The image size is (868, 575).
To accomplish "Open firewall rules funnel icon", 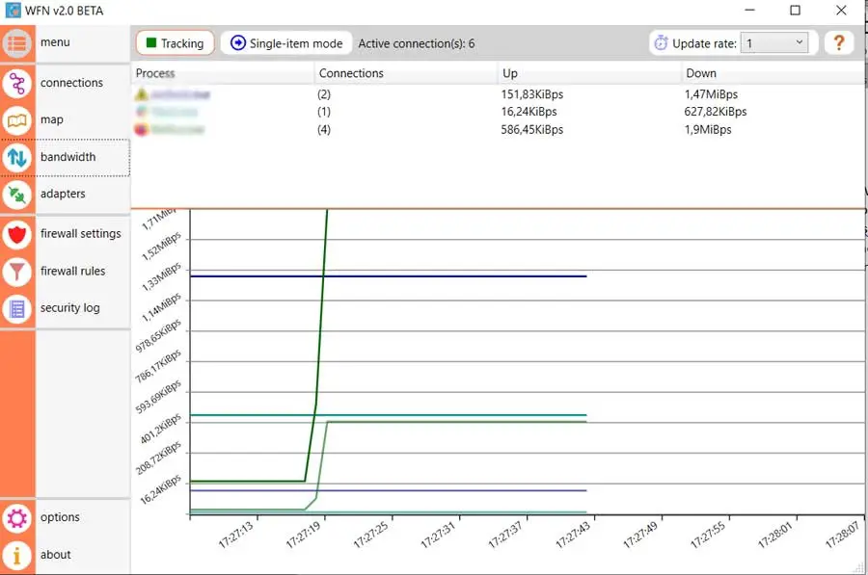I will (16, 272).
